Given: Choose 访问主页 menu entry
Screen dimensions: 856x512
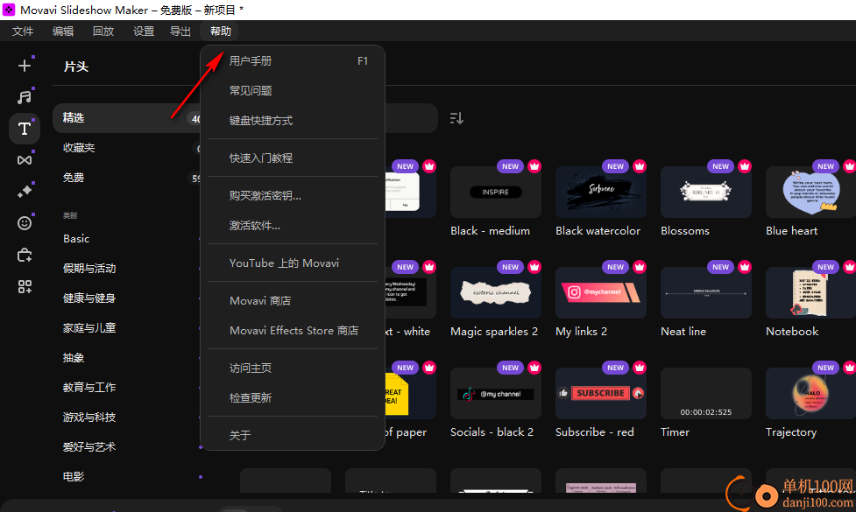Looking at the screenshot, I should [293, 368].
